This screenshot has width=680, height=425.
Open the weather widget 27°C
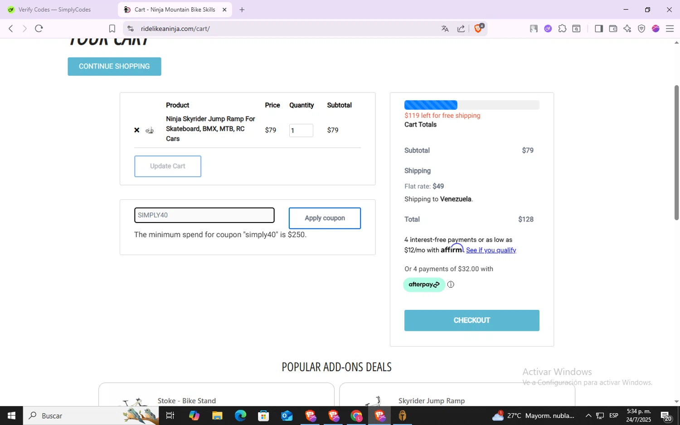pos(533,415)
